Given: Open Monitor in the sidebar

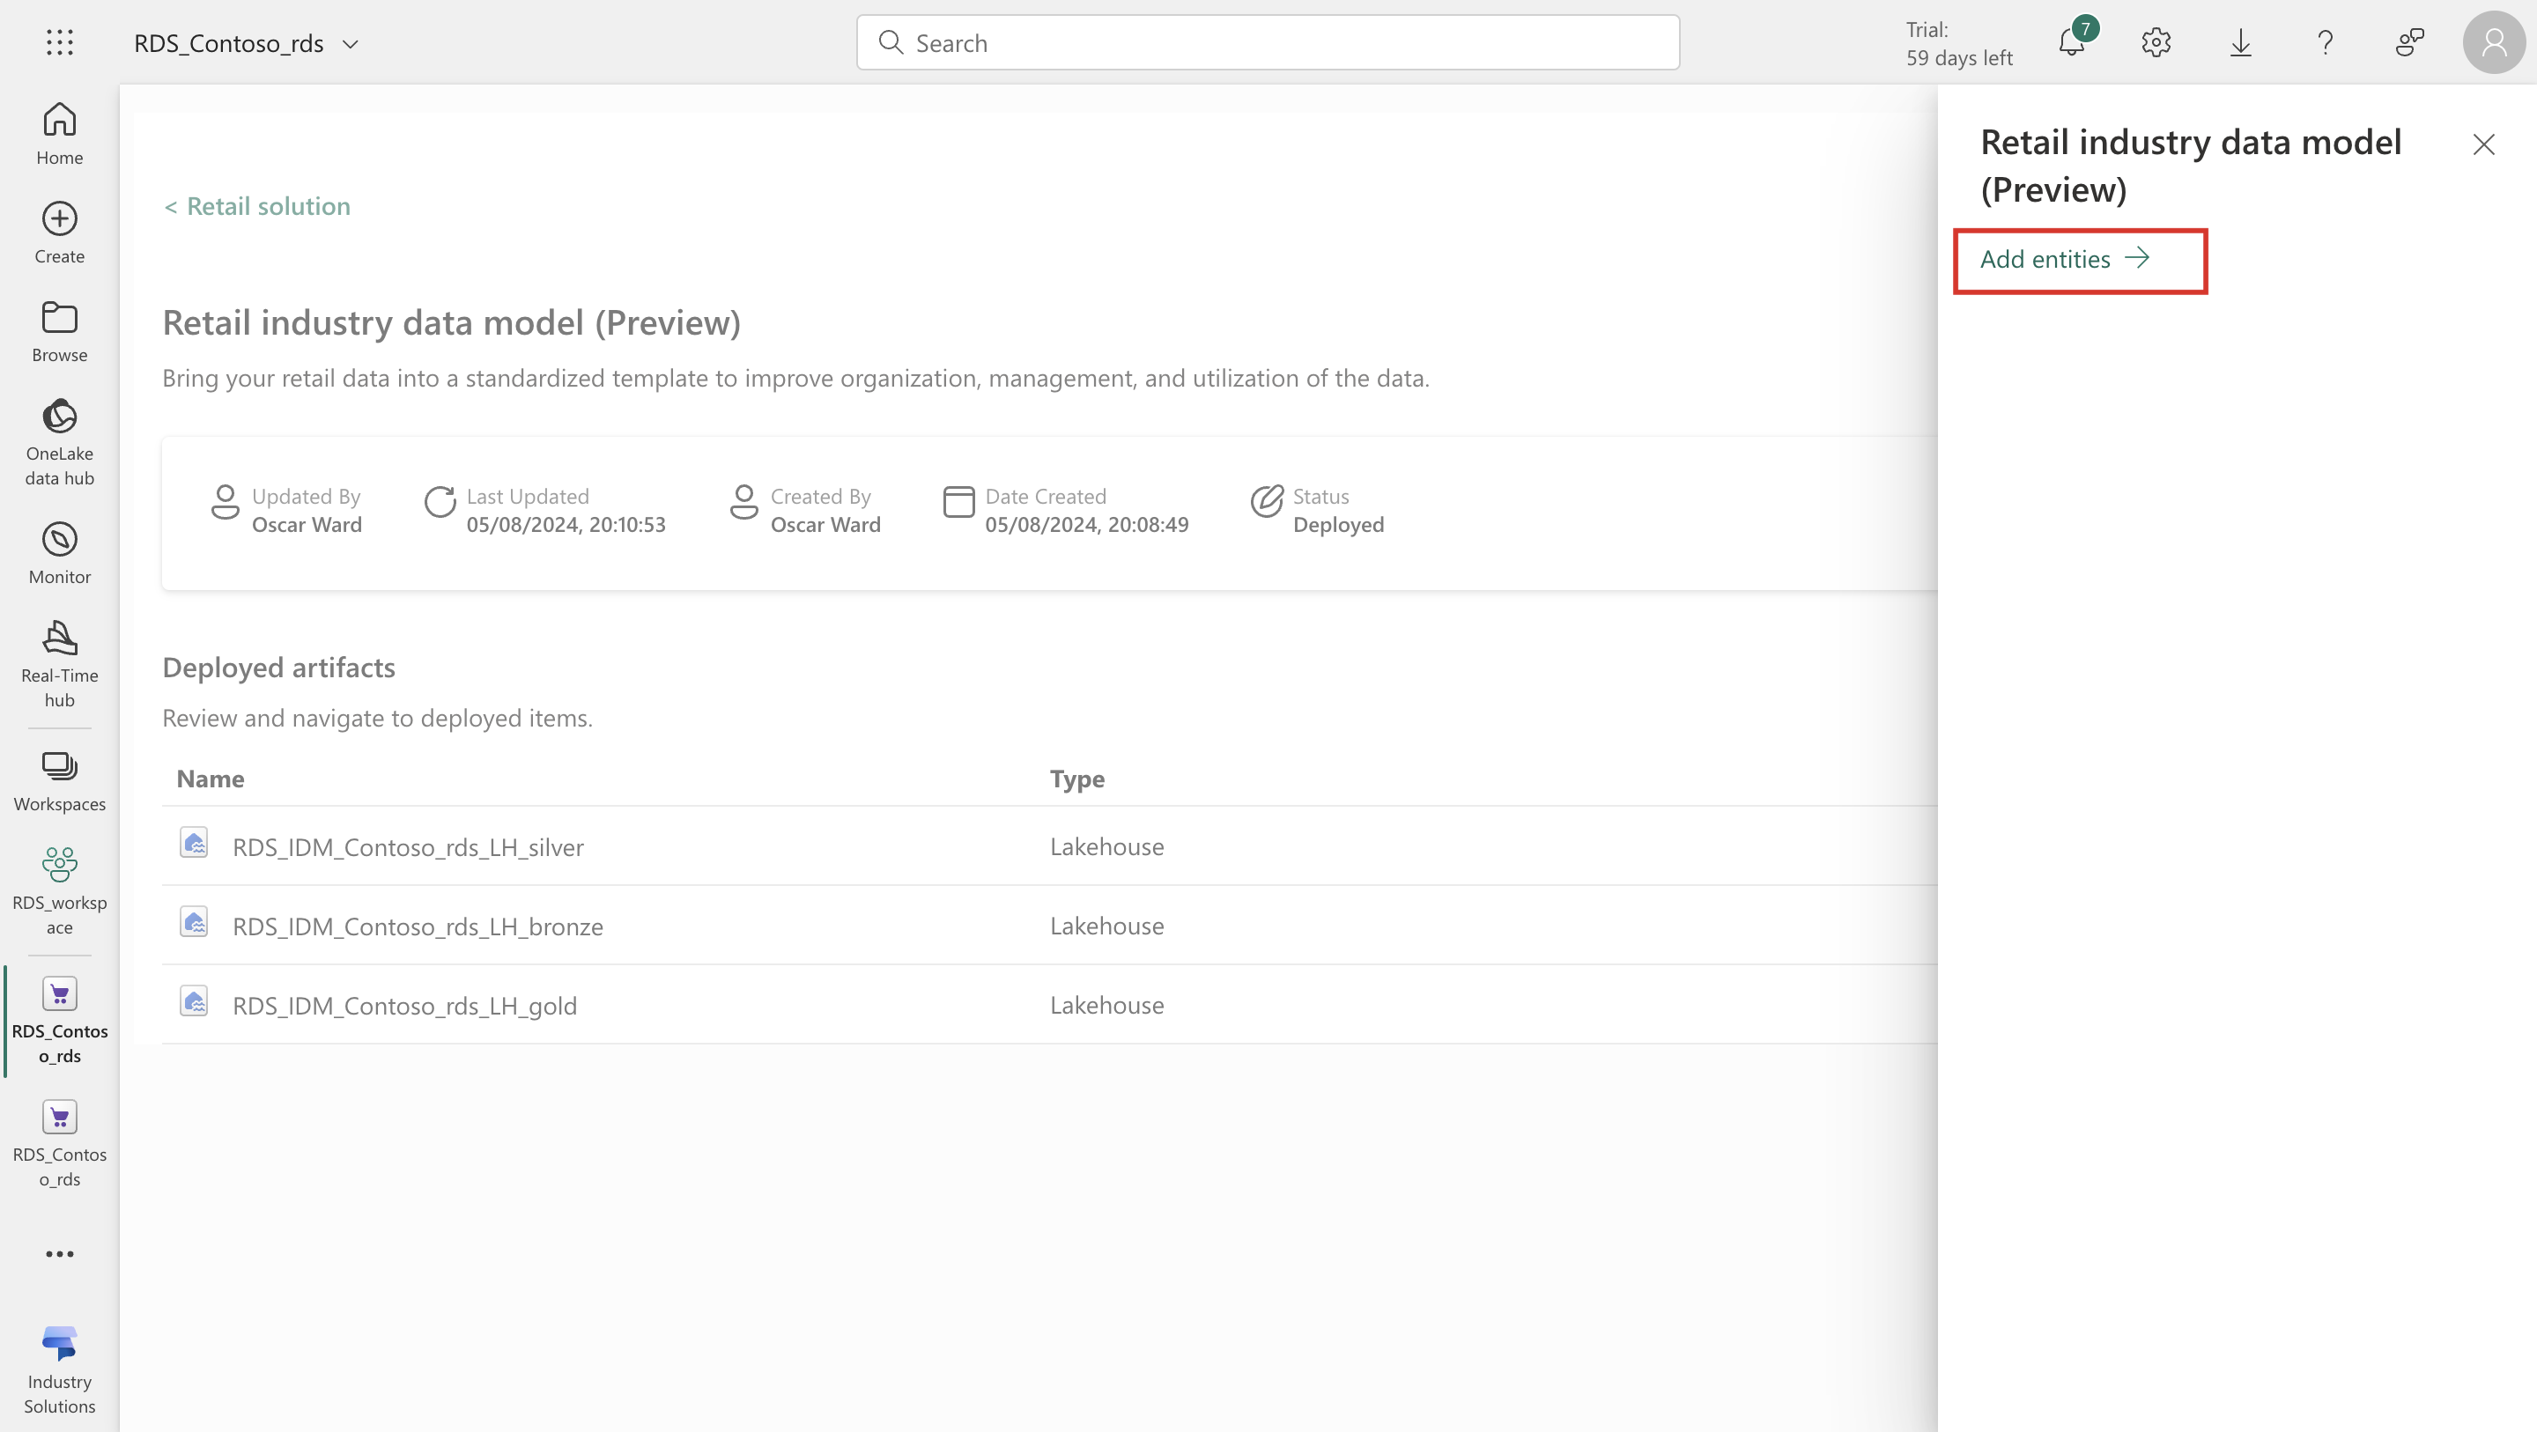Looking at the screenshot, I should [59, 553].
